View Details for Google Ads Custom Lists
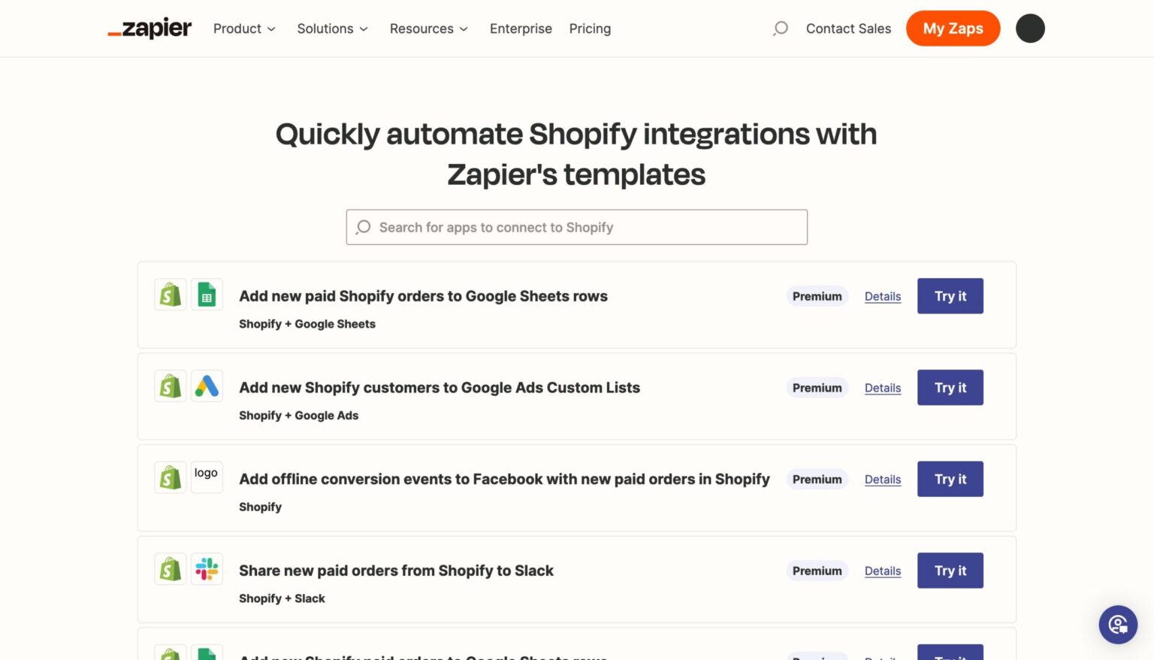Image resolution: width=1154 pixels, height=660 pixels. pyautogui.click(x=882, y=388)
